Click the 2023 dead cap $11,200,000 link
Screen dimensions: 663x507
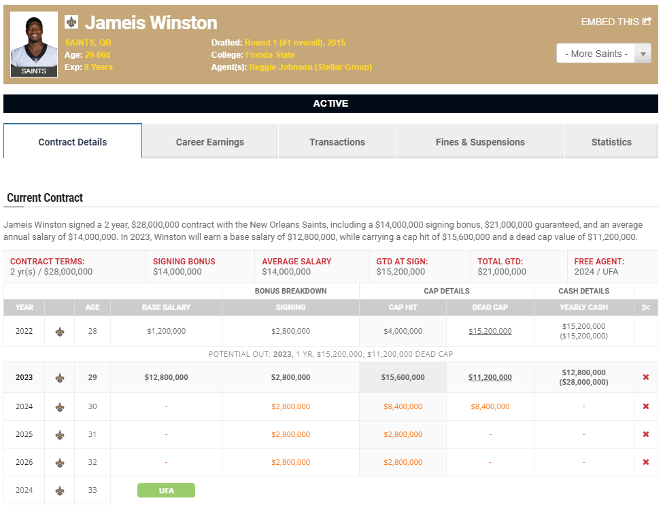click(x=490, y=377)
